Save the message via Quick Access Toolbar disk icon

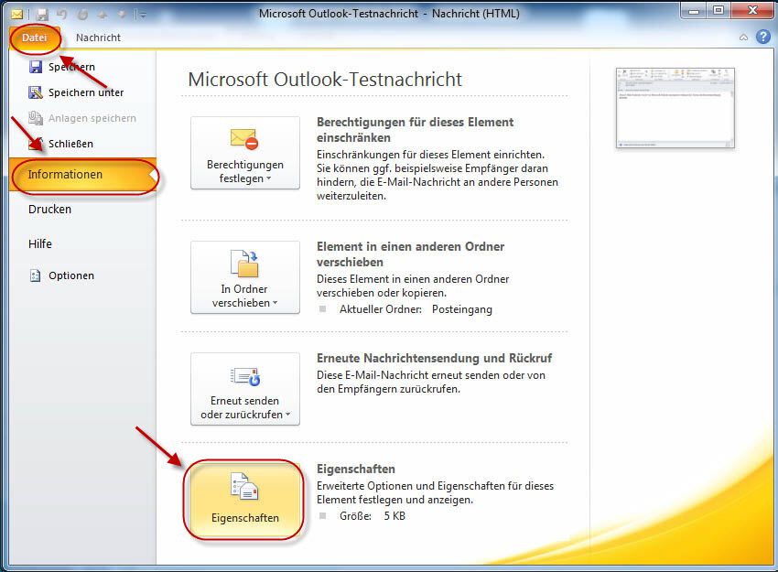click(42, 14)
